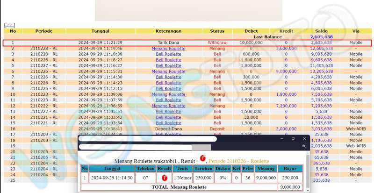Click the [>>] next page link
The image size is (374, 193).
point(9,25)
